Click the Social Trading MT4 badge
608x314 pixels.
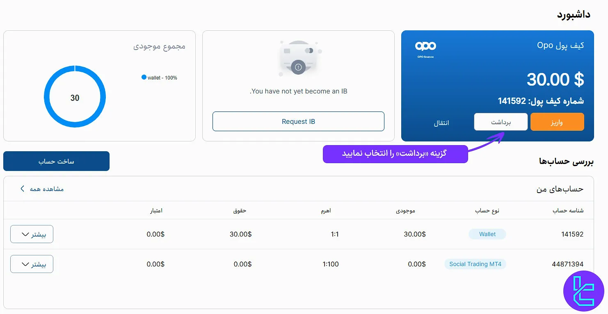tap(475, 264)
